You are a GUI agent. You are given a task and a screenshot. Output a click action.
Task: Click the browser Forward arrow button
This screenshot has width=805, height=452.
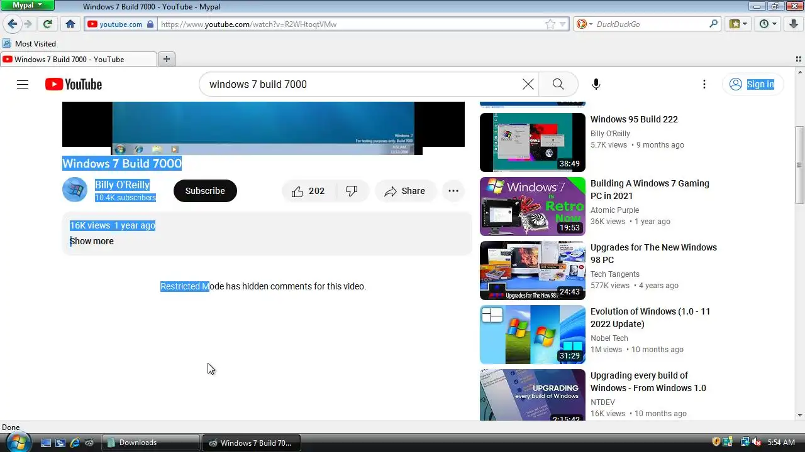point(28,24)
